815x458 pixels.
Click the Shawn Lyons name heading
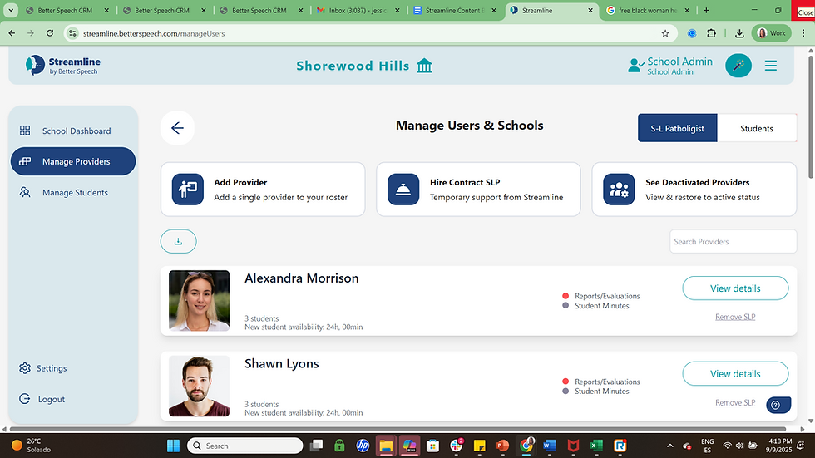pyautogui.click(x=282, y=364)
